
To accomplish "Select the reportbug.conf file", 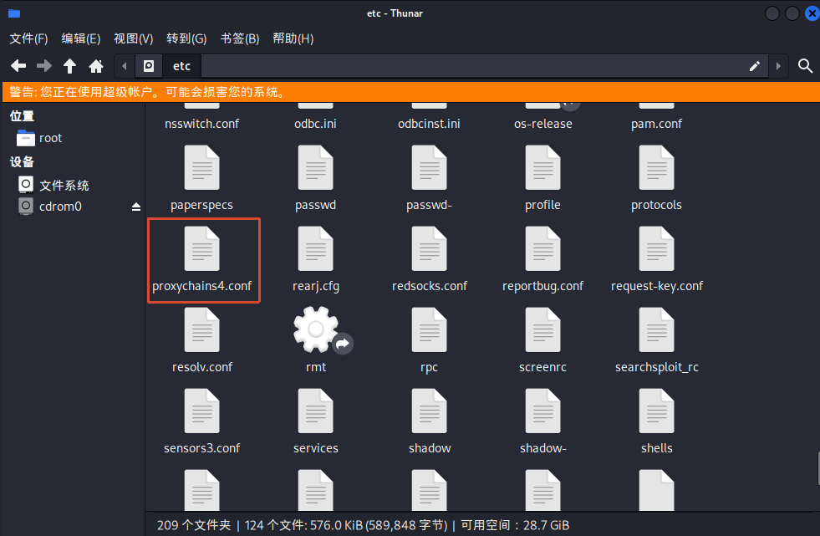I will (x=542, y=260).
